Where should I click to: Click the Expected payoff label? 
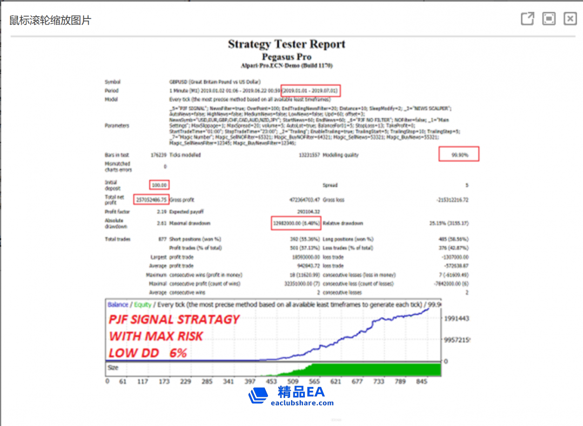pos(186,212)
